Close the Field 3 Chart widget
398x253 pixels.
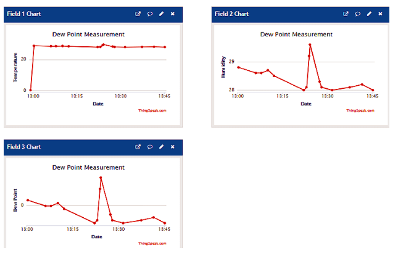(173, 147)
